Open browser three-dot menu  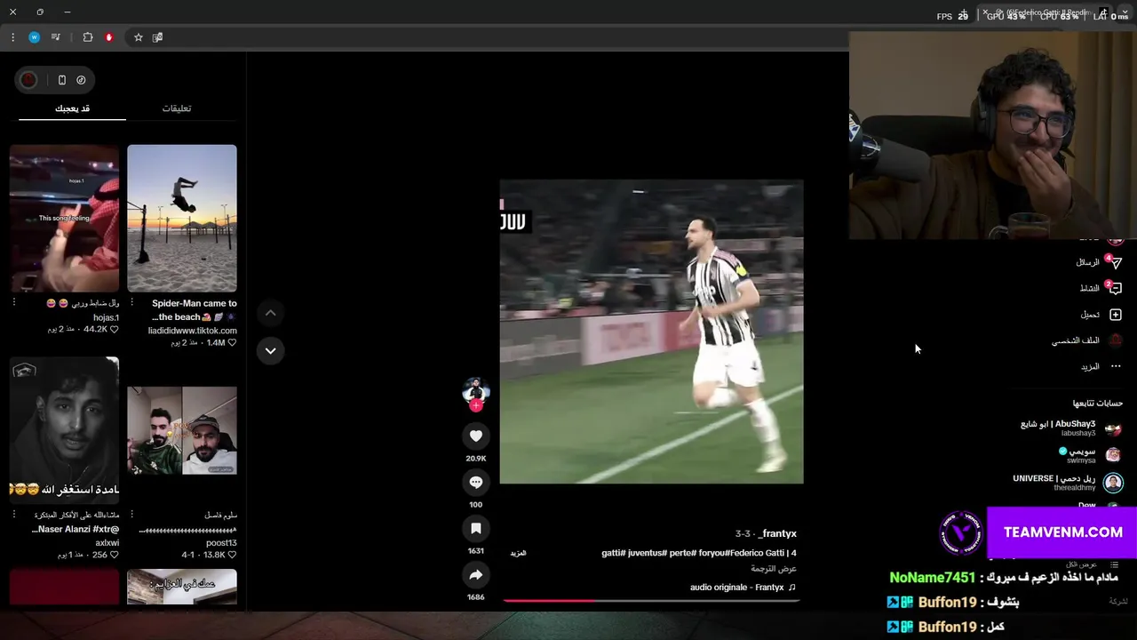[12, 37]
